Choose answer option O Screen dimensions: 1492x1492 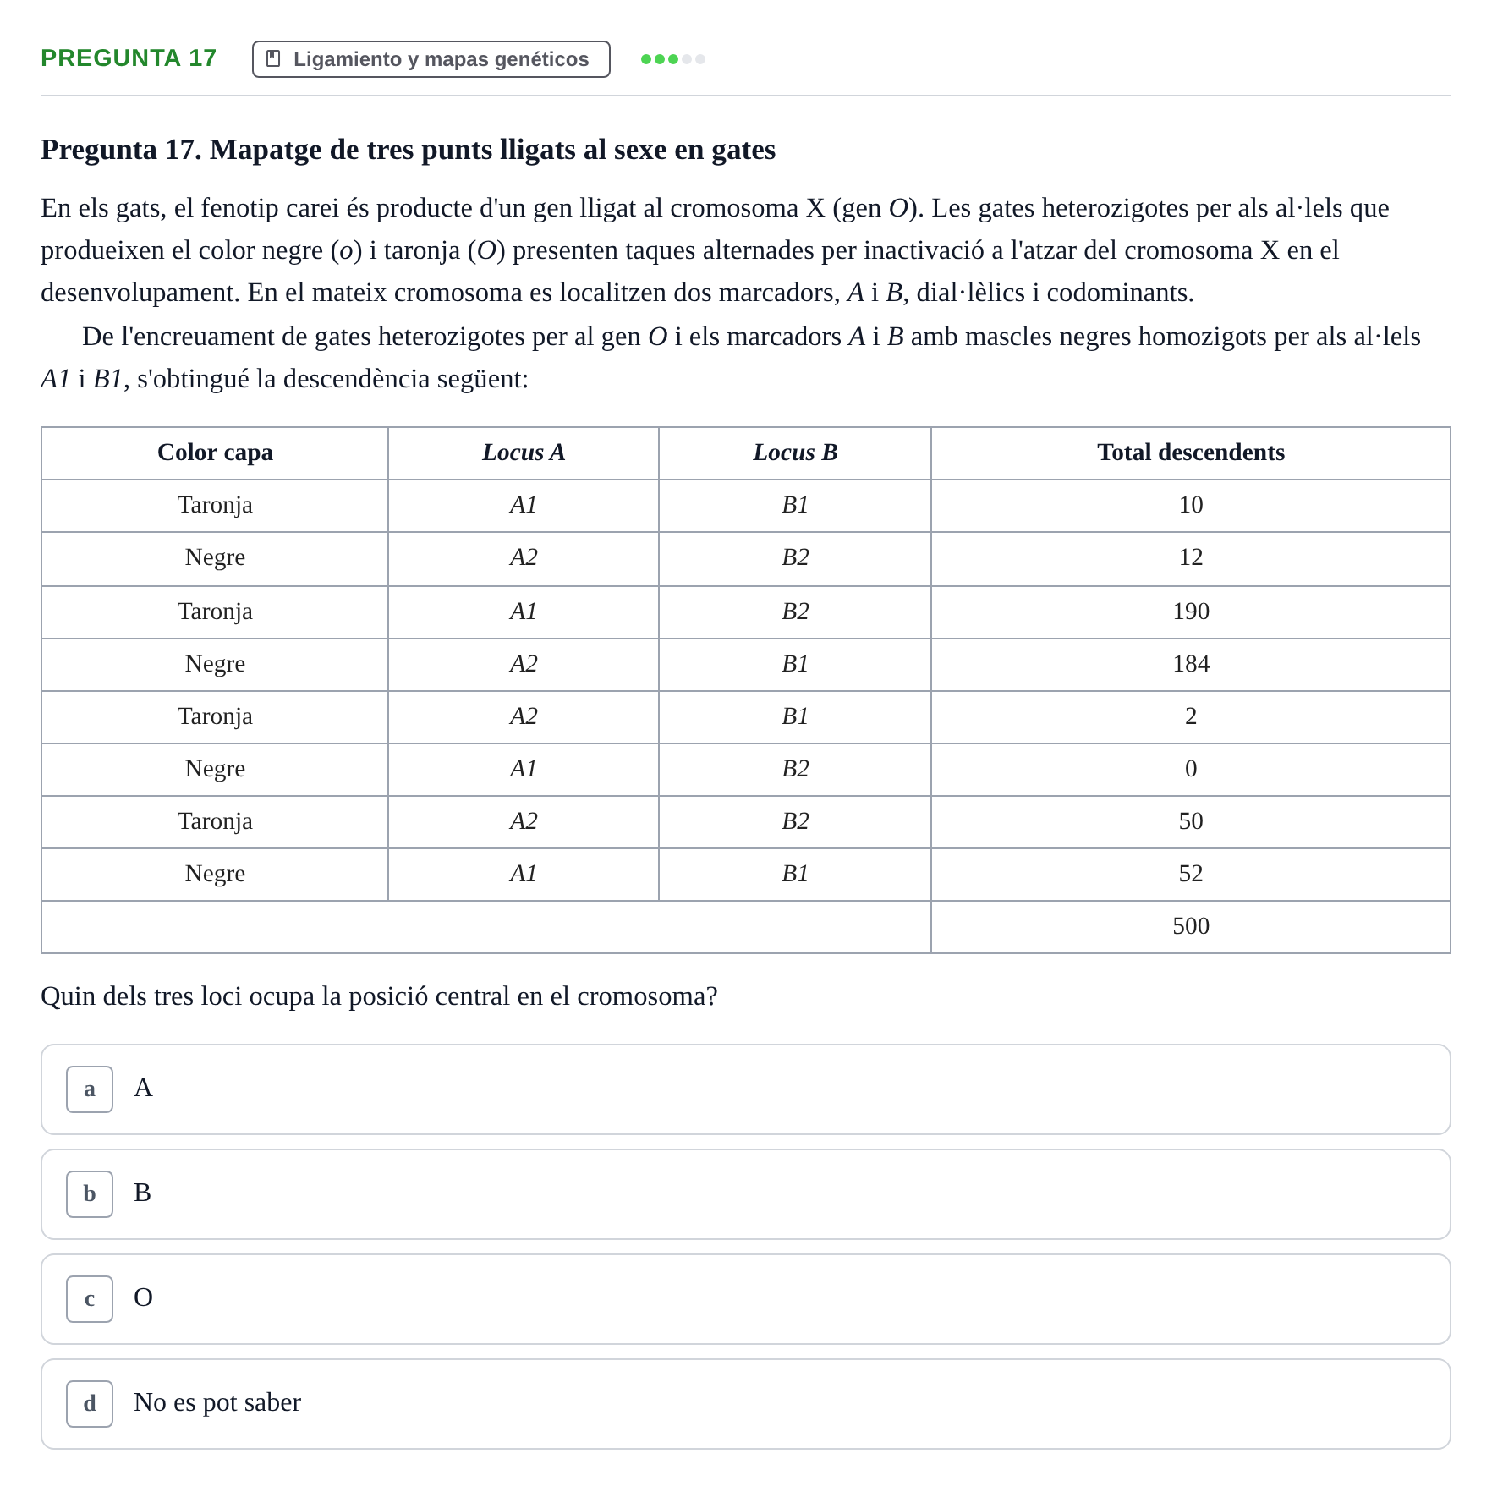746,1299
